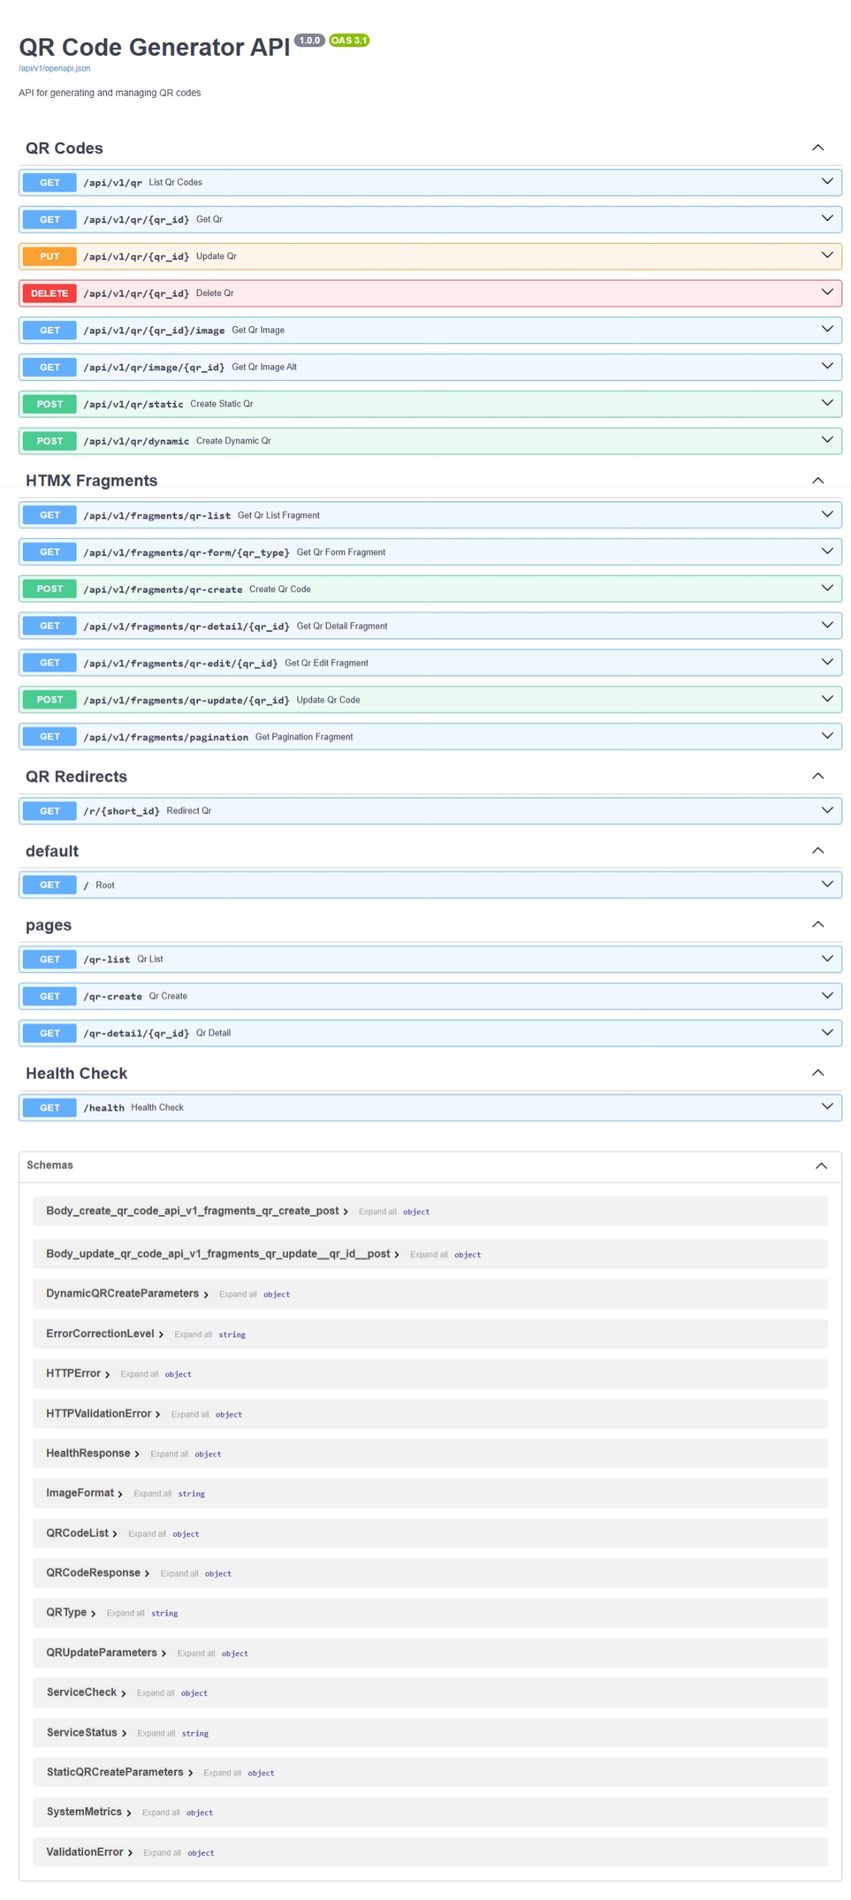Click the POST badge for Create Static Qr
The width and height of the screenshot is (851, 1900).
(x=49, y=403)
